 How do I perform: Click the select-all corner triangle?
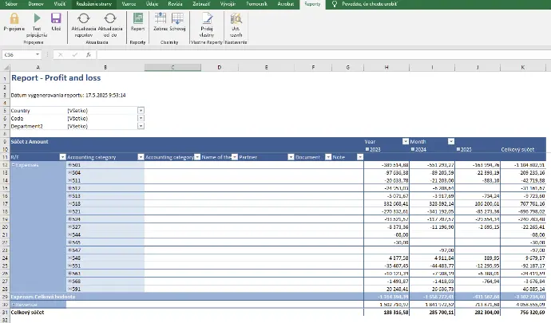(6, 68)
